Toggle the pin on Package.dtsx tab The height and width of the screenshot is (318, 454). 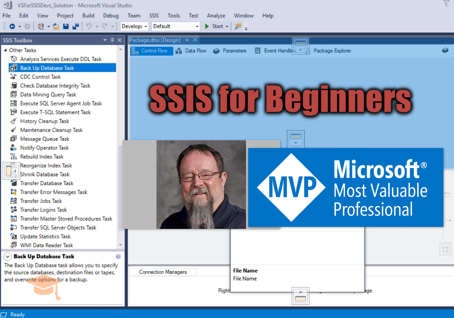pos(187,40)
